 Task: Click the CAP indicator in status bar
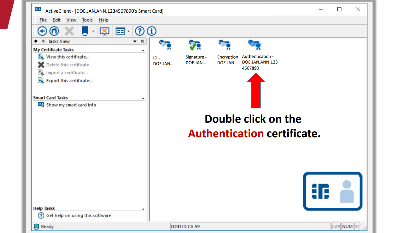[336, 226]
